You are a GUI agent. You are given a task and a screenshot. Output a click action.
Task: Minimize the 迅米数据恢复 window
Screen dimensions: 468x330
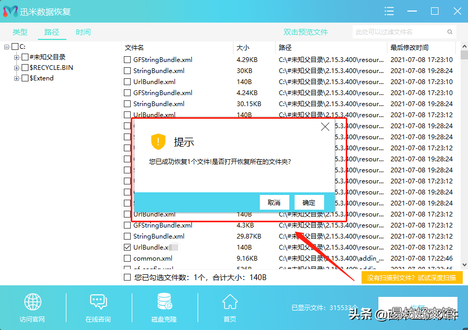pos(412,12)
